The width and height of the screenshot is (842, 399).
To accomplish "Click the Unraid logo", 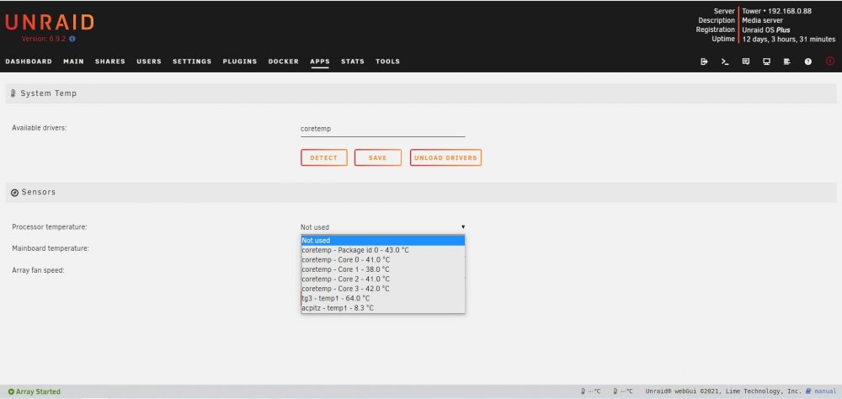I will coord(50,22).
